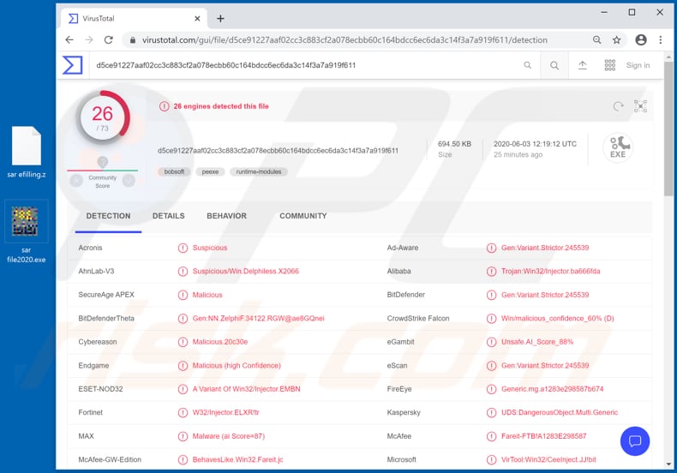
Task: Select the sar file2020.exe desktop icon
Action: (27, 233)
